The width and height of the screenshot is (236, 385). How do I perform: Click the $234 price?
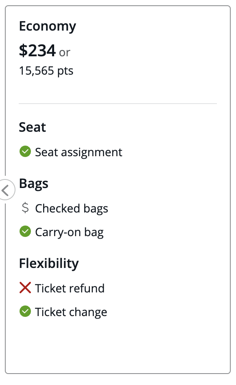(37, 51)
